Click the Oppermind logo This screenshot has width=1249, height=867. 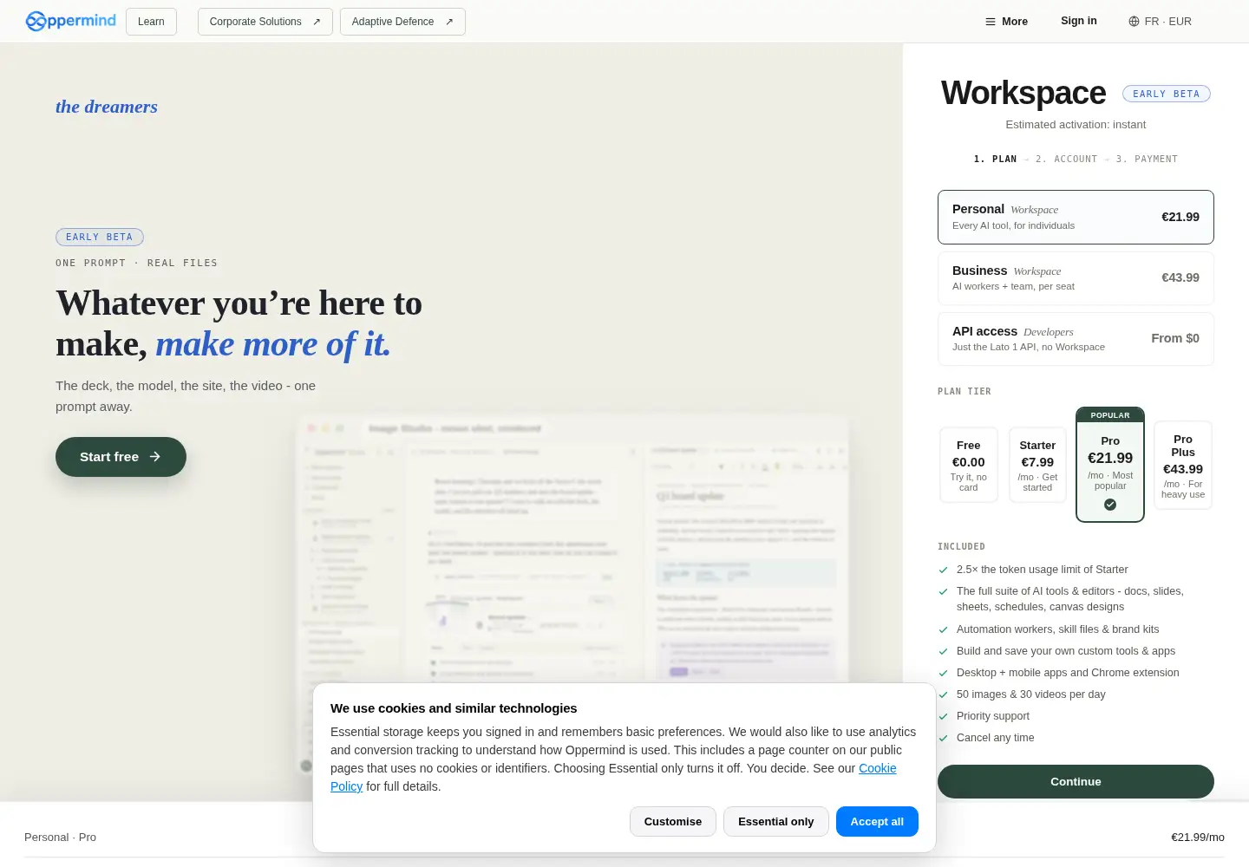pyautogui.click(x=70, y=21)
